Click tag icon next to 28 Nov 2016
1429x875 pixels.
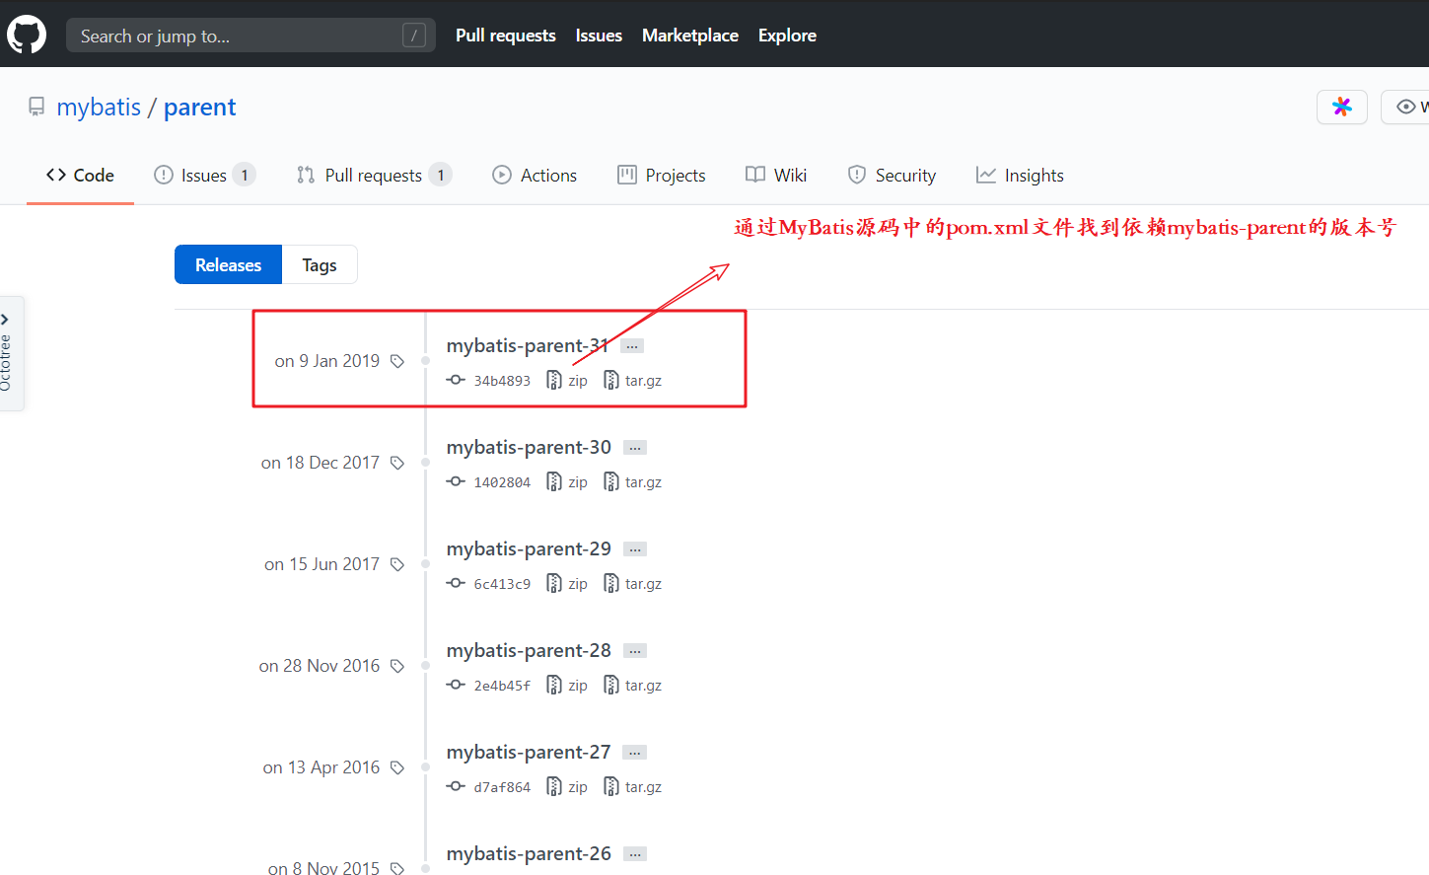[x=397, y=666]
